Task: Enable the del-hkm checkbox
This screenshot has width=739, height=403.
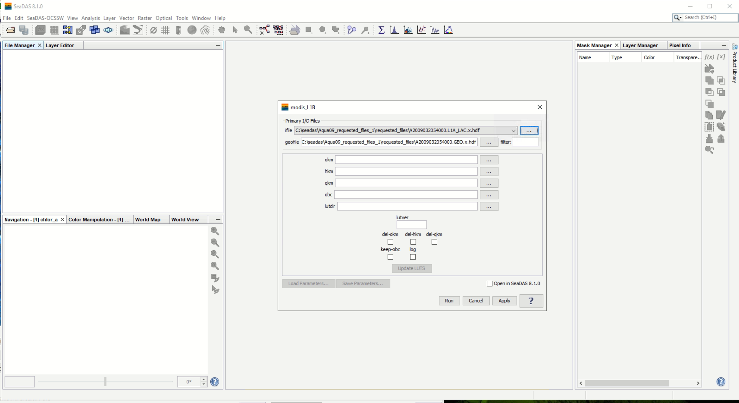Action: (x=413, y=242)
